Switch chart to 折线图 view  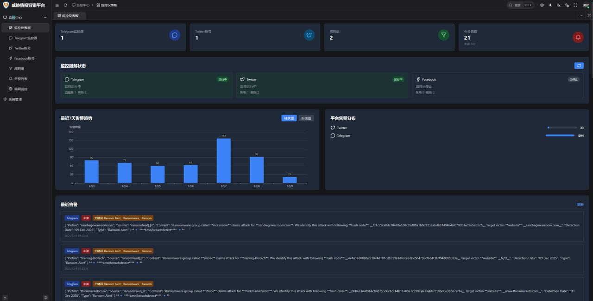click(306, 118)
